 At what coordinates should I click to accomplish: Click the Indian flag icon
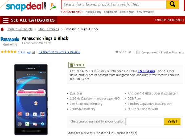[53, 6]
